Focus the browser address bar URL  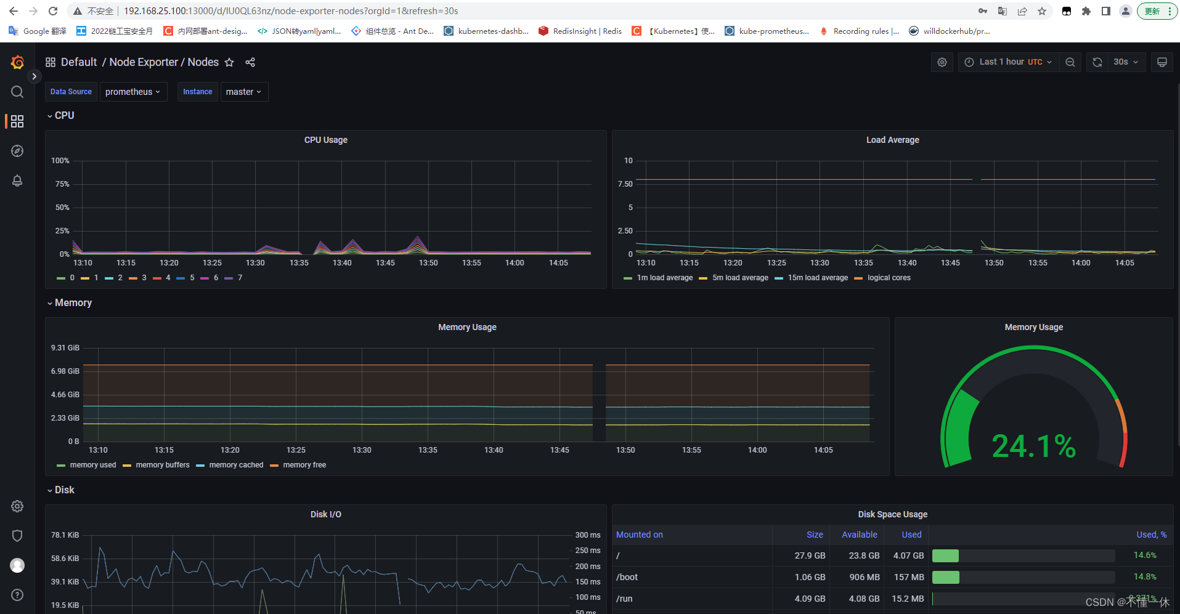click(291, 11)
